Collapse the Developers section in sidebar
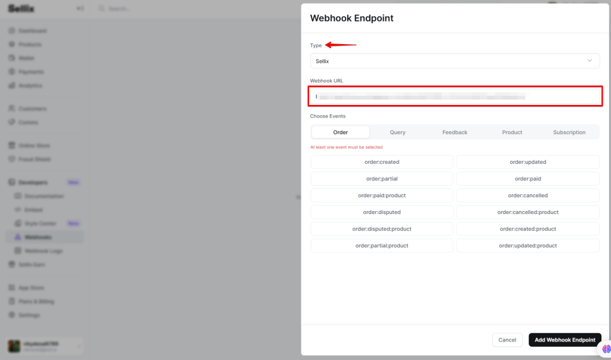Viewport: 611px width, 360px height. click(33, 182)
